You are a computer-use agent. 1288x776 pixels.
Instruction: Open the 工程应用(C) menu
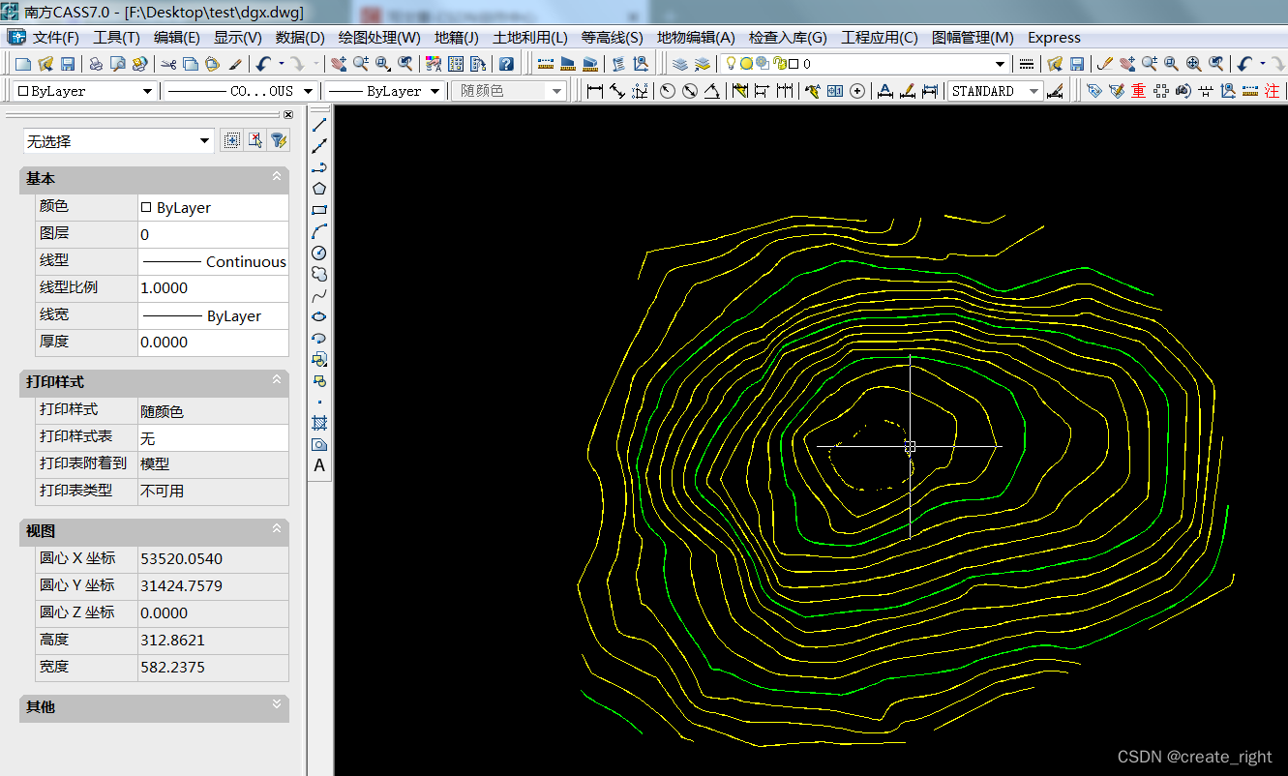click(x=880, y=38)
